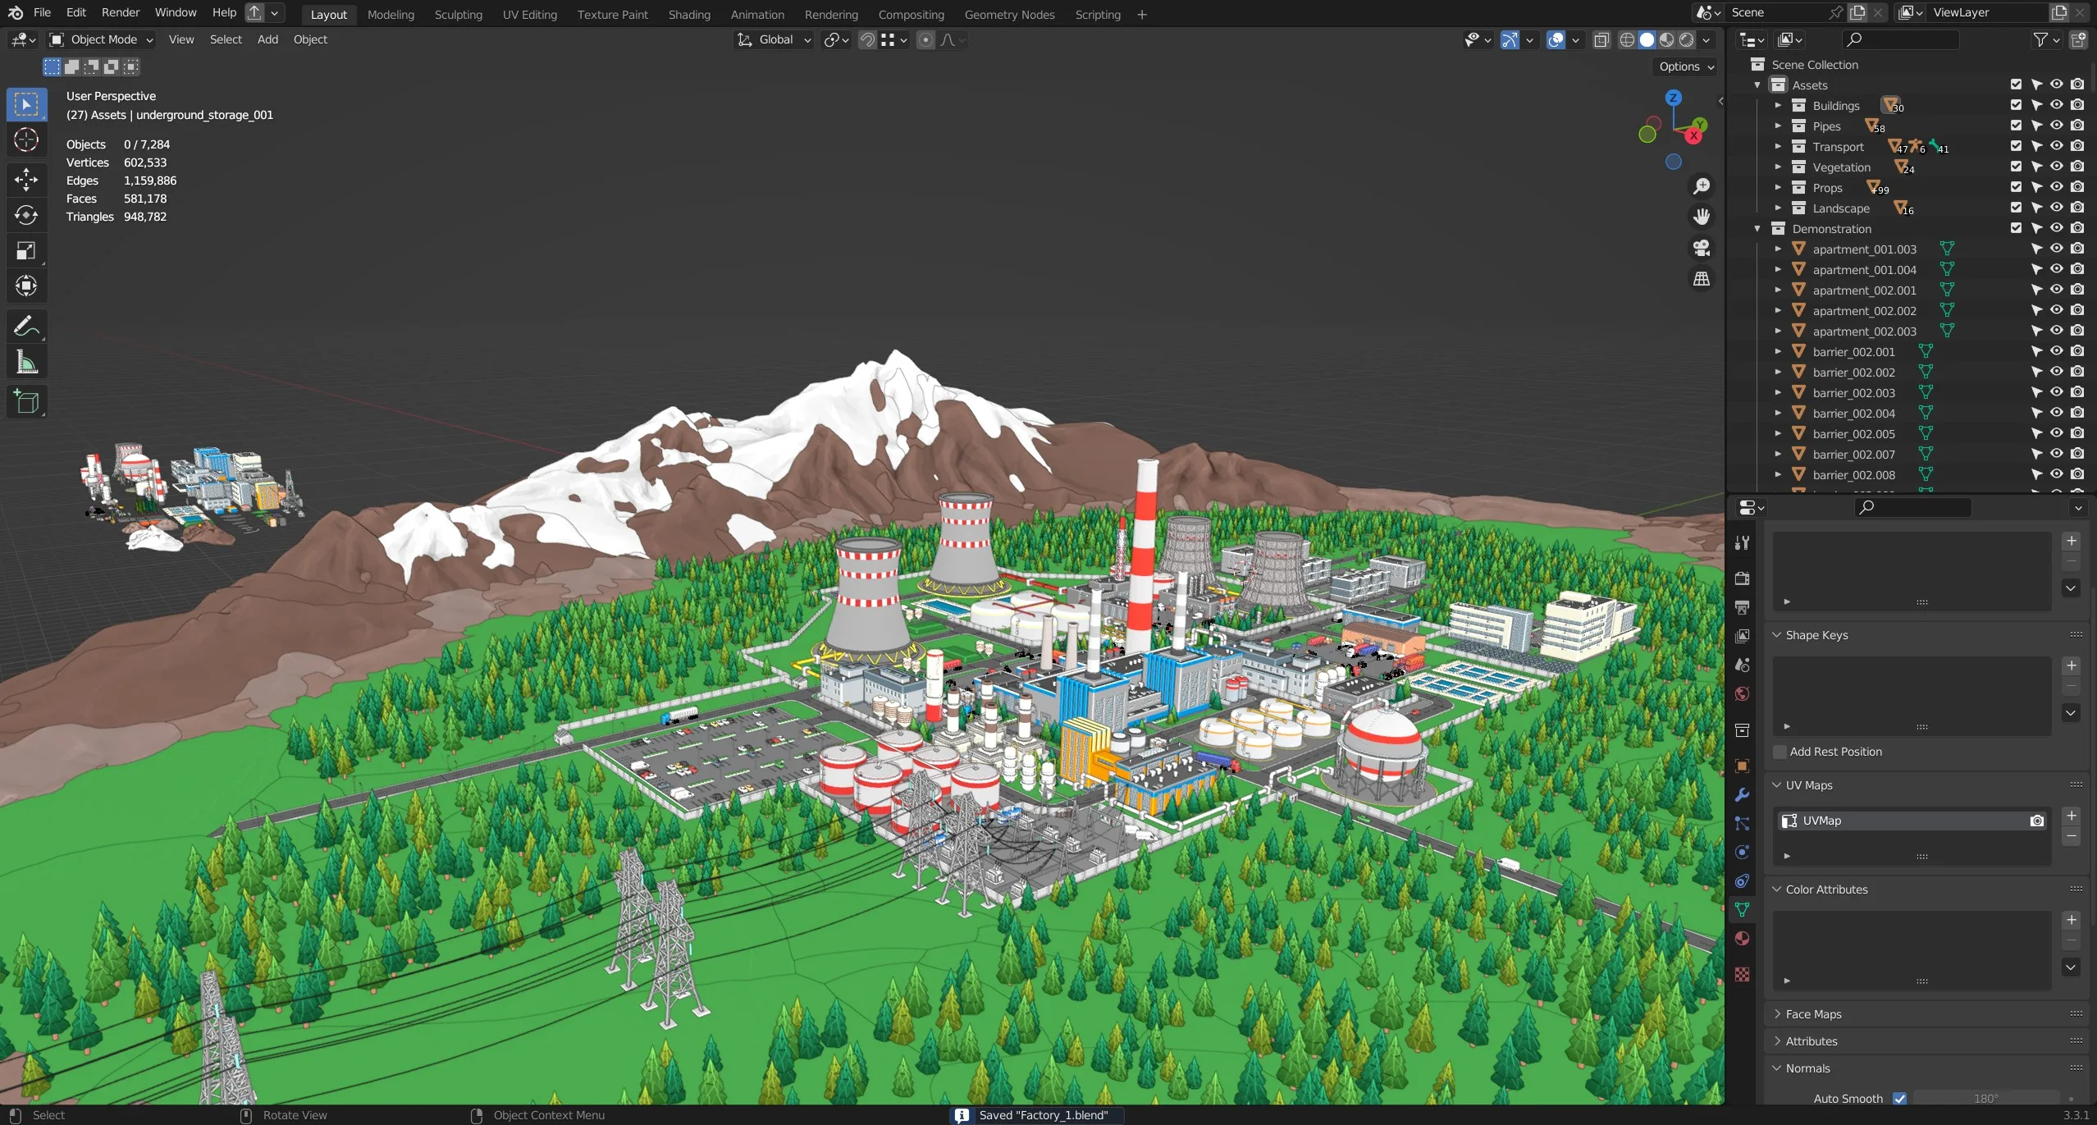Select the Rotate tool
Screen dimensions: 2097x1125
coord(26,215)
